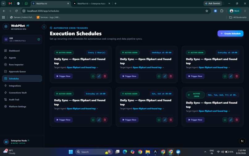This screenshot has height=156, width=249.
Task: Delete the Weekdays at 09:00 schedule
Action: [x=171, y=76]
